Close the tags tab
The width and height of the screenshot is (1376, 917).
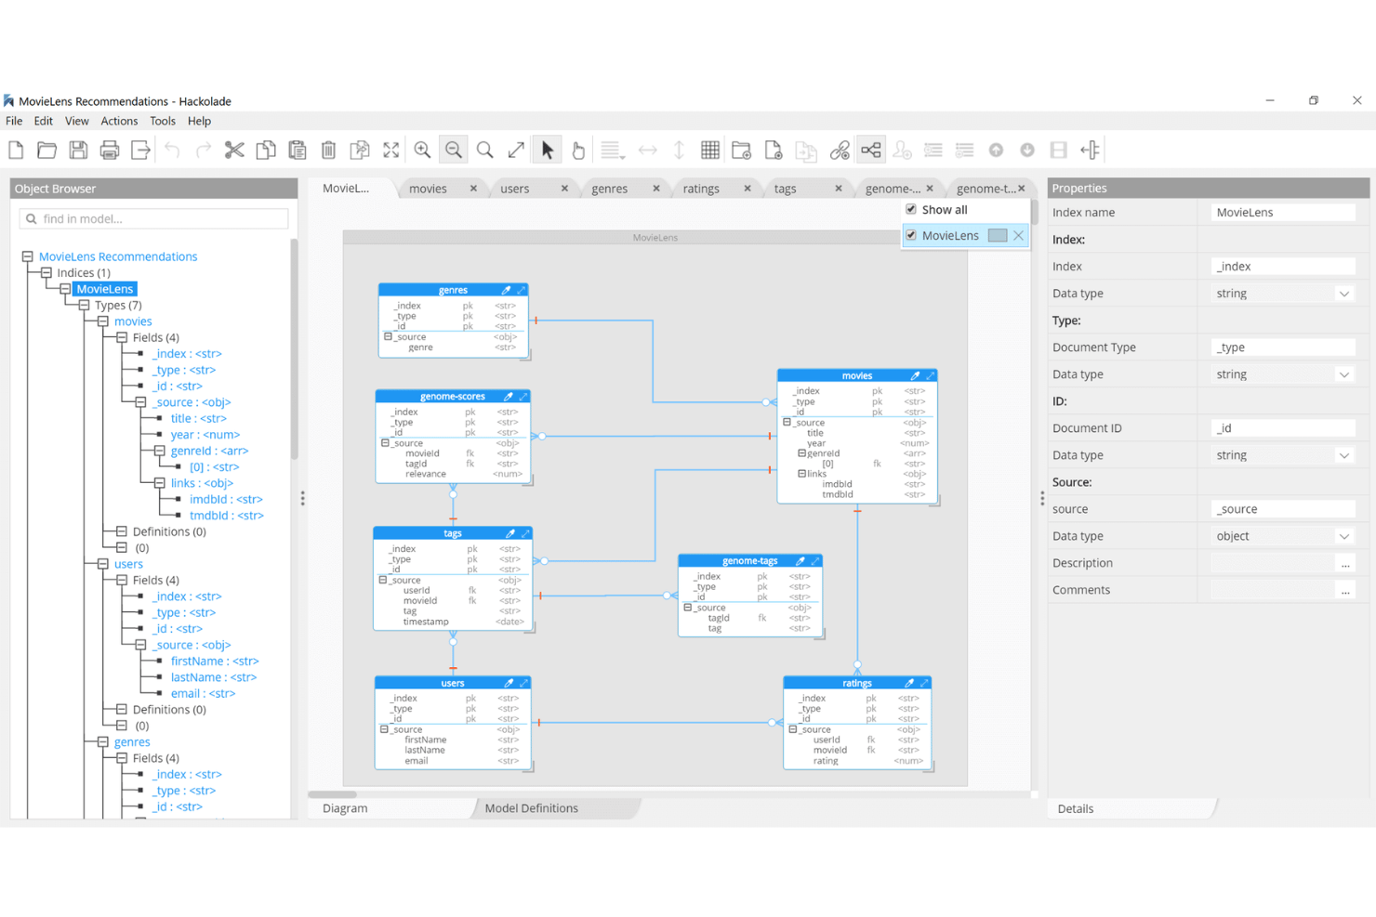point(839,189)
